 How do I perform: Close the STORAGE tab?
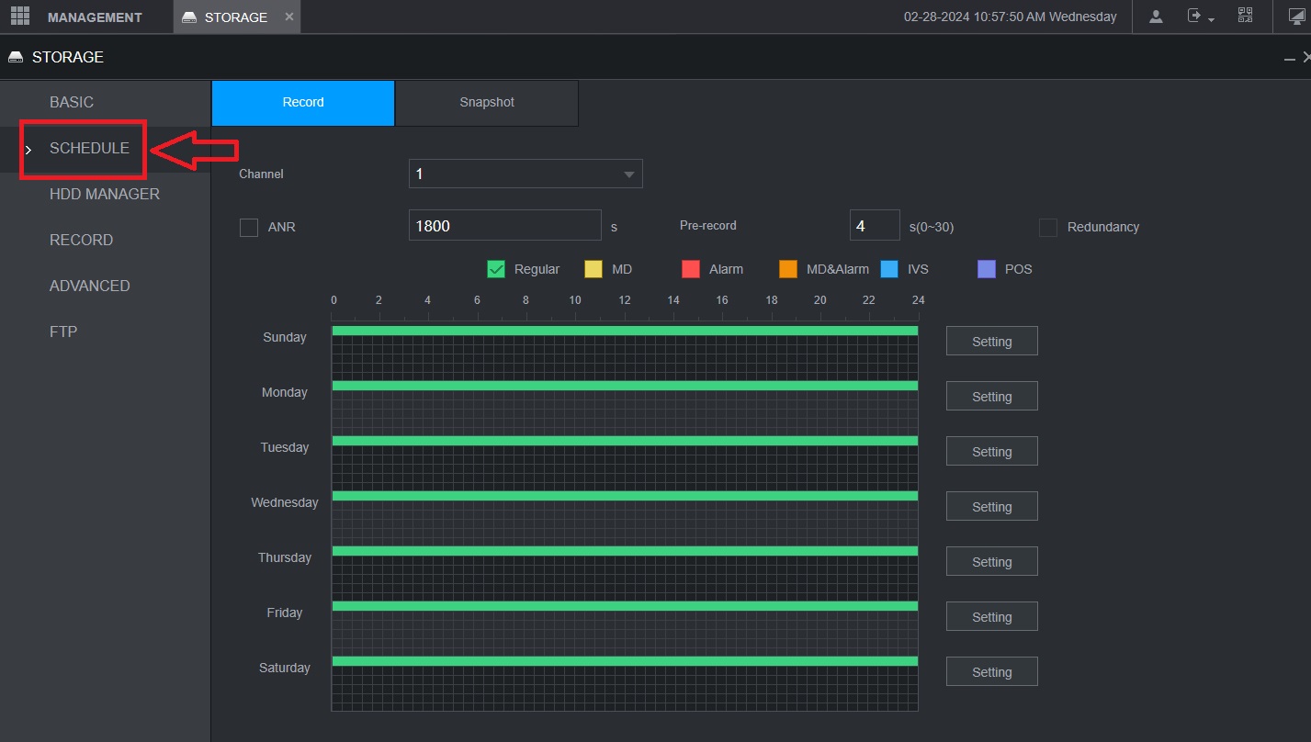[x=289, y=17]
